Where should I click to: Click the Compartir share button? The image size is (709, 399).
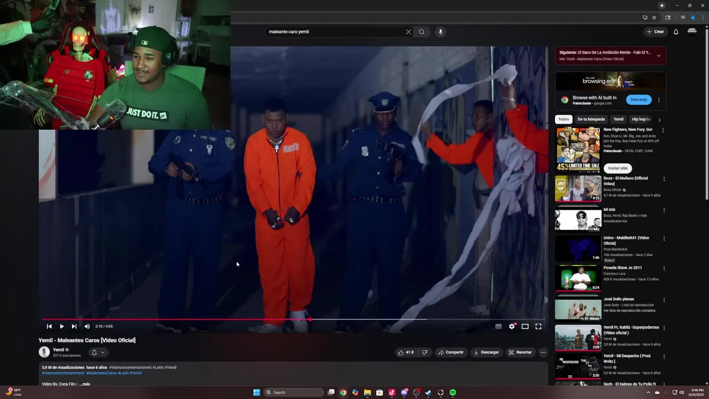click(451, 352)
